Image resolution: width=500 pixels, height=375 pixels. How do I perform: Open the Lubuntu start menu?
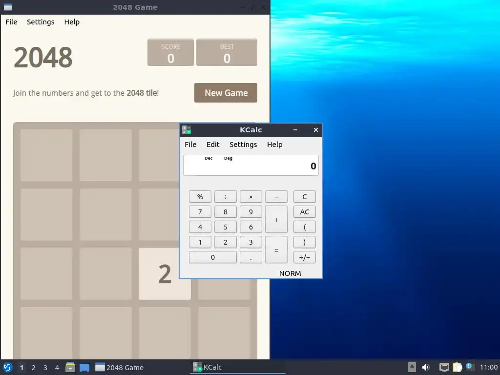(8, 367)
